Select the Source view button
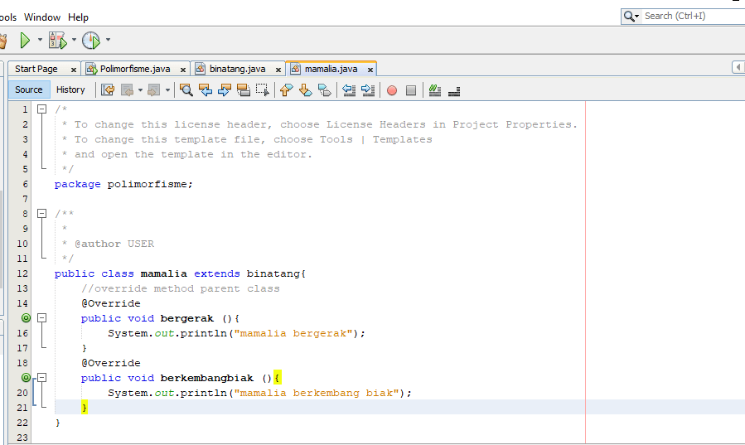The width and height of the screenshot is (745, 445). [x=29, y=89]
